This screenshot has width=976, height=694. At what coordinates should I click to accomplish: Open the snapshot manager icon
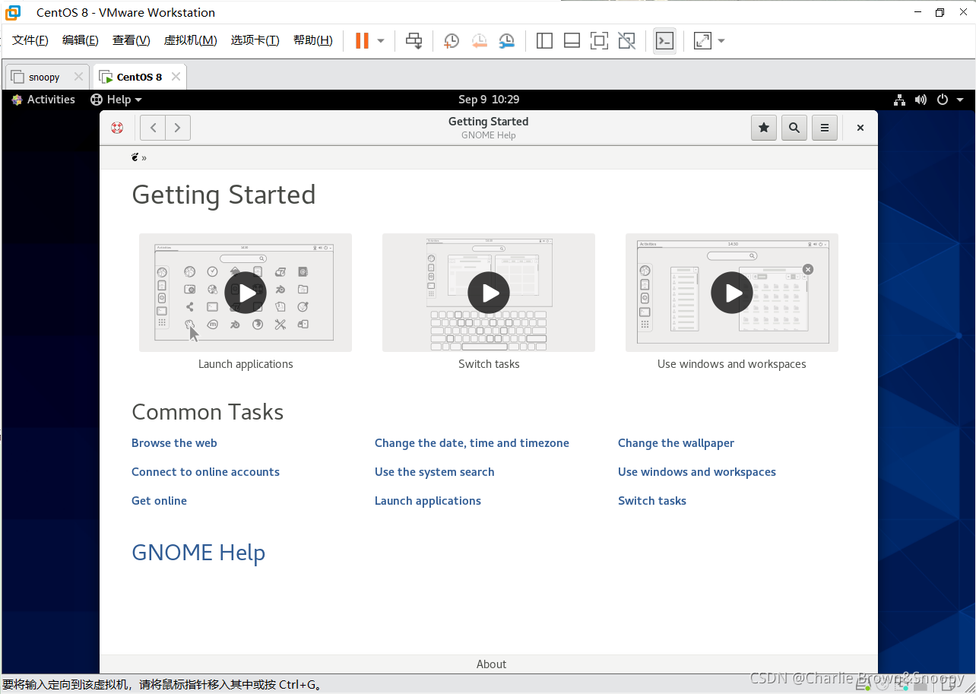point(506,41)
